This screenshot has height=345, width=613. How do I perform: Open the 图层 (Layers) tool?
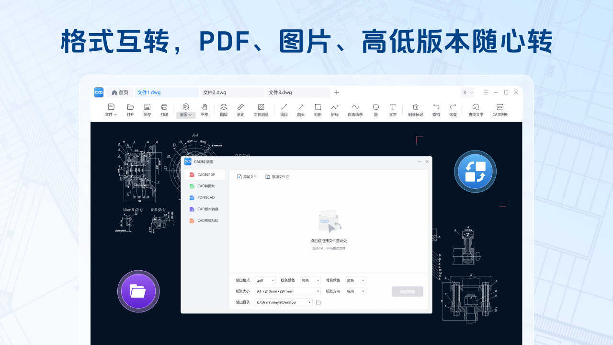pyautogui.click(x=223, y=110)
